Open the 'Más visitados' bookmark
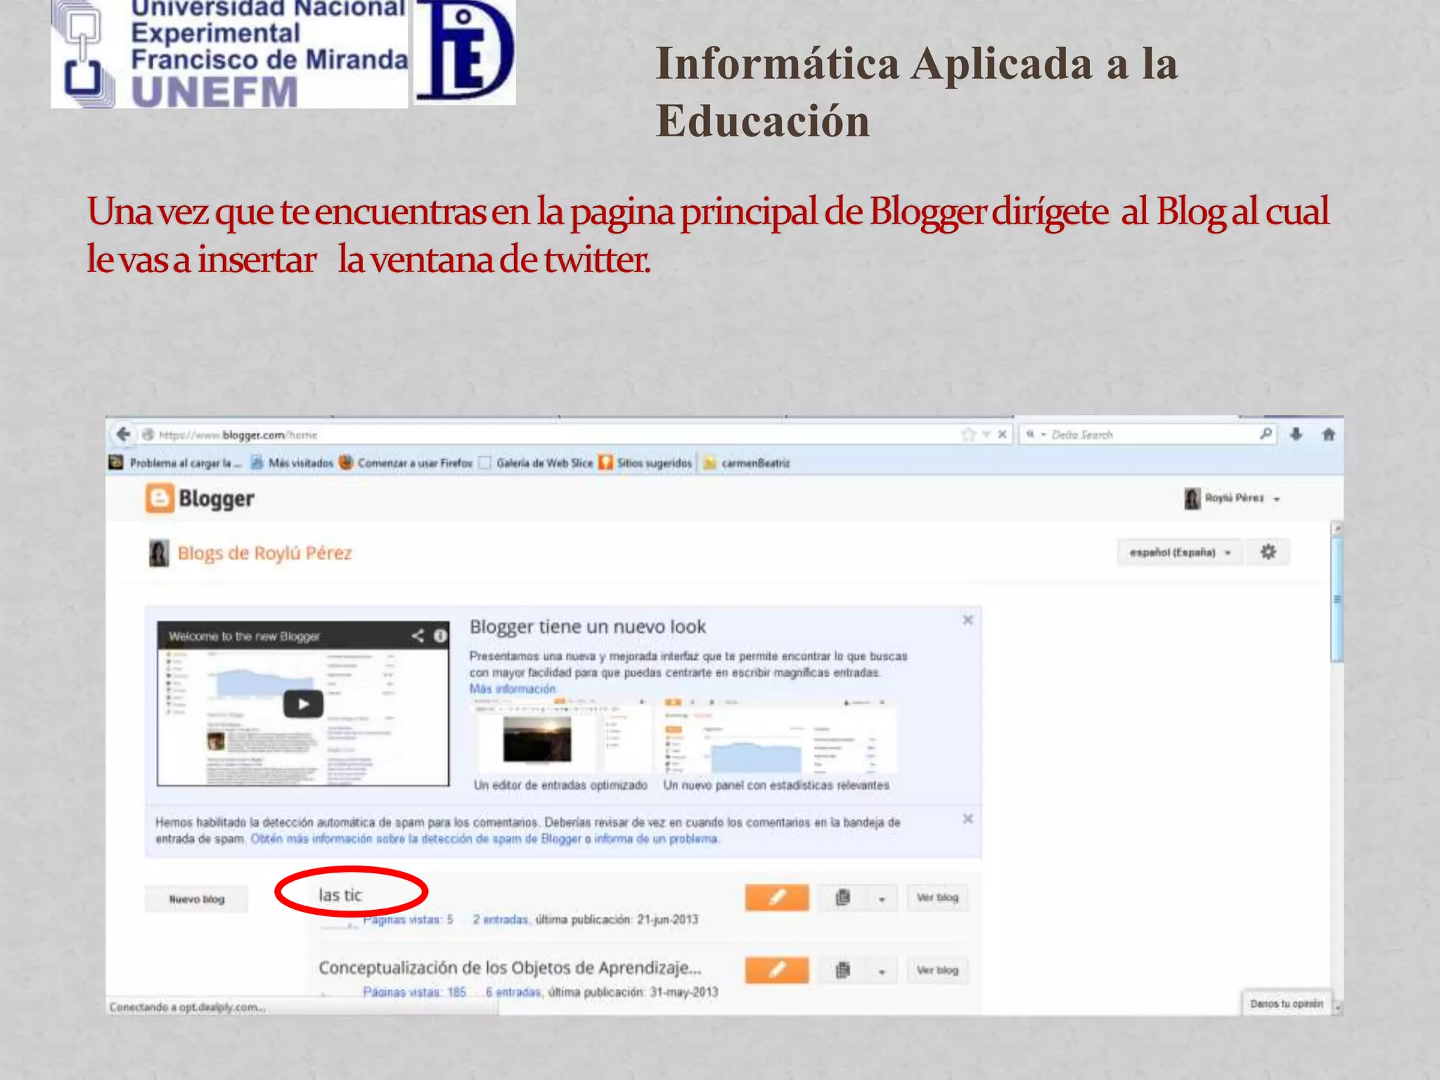The image size is (1440, 1080). 292,463
